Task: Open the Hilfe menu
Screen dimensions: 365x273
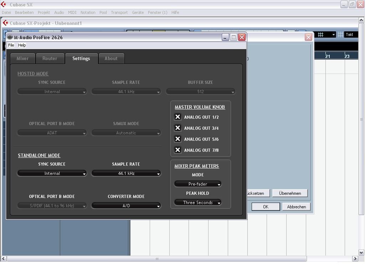Action: click(175, 12)
